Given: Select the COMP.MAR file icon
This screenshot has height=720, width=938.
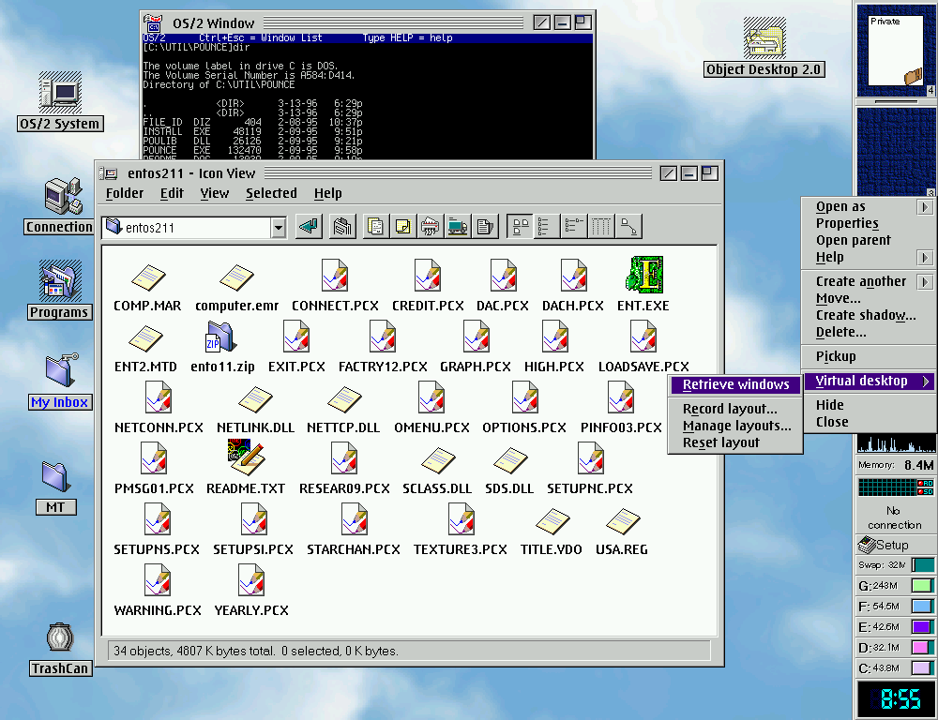Looking at the screenshot, I should coord(148,277).
